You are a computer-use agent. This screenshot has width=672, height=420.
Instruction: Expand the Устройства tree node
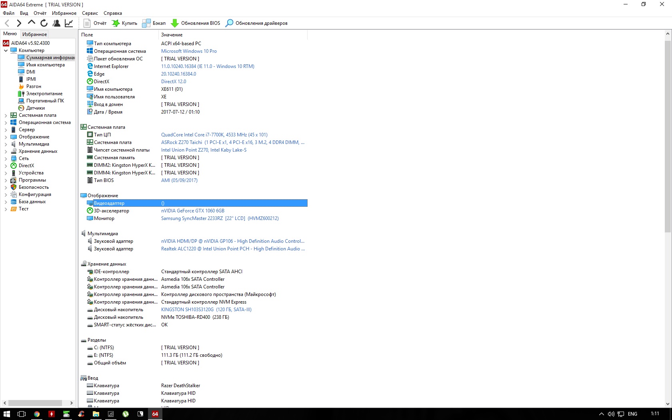[x=6, y=173]
